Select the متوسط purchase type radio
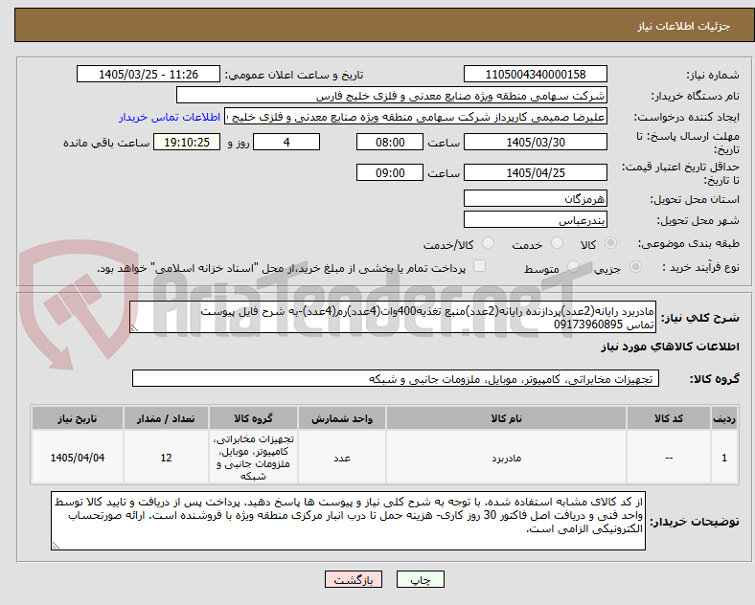 tap(573, 266)
